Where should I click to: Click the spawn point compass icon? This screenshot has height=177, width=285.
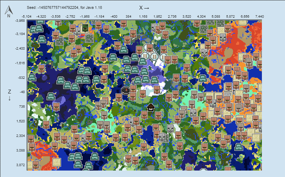(x=125, y=90)
